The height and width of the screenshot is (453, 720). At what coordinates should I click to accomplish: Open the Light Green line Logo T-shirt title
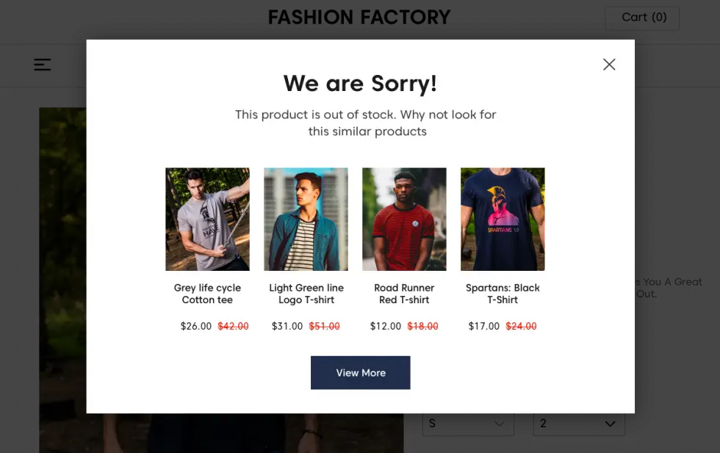[x=306, y=294]
